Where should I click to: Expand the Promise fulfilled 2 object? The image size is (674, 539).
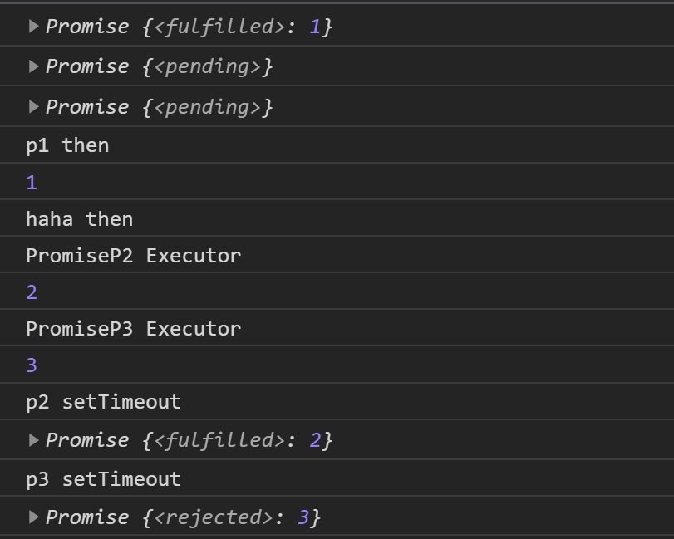point(33,440)
